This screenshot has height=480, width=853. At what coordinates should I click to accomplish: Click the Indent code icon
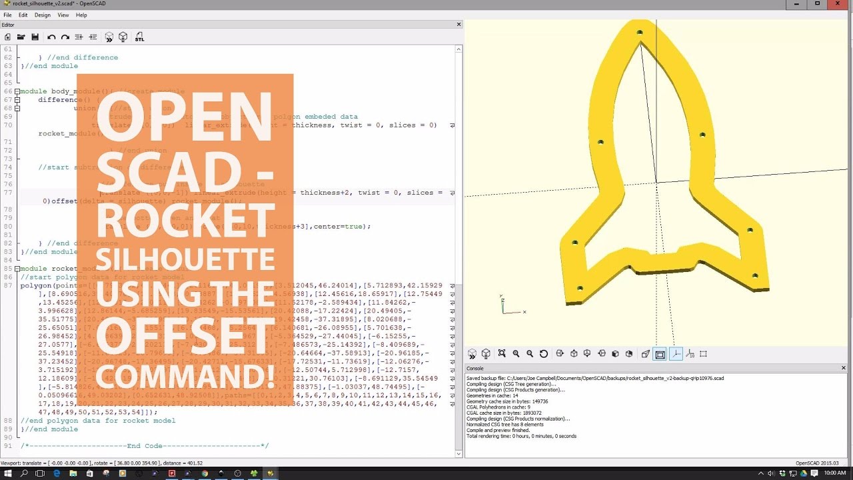tap(93, 37)
